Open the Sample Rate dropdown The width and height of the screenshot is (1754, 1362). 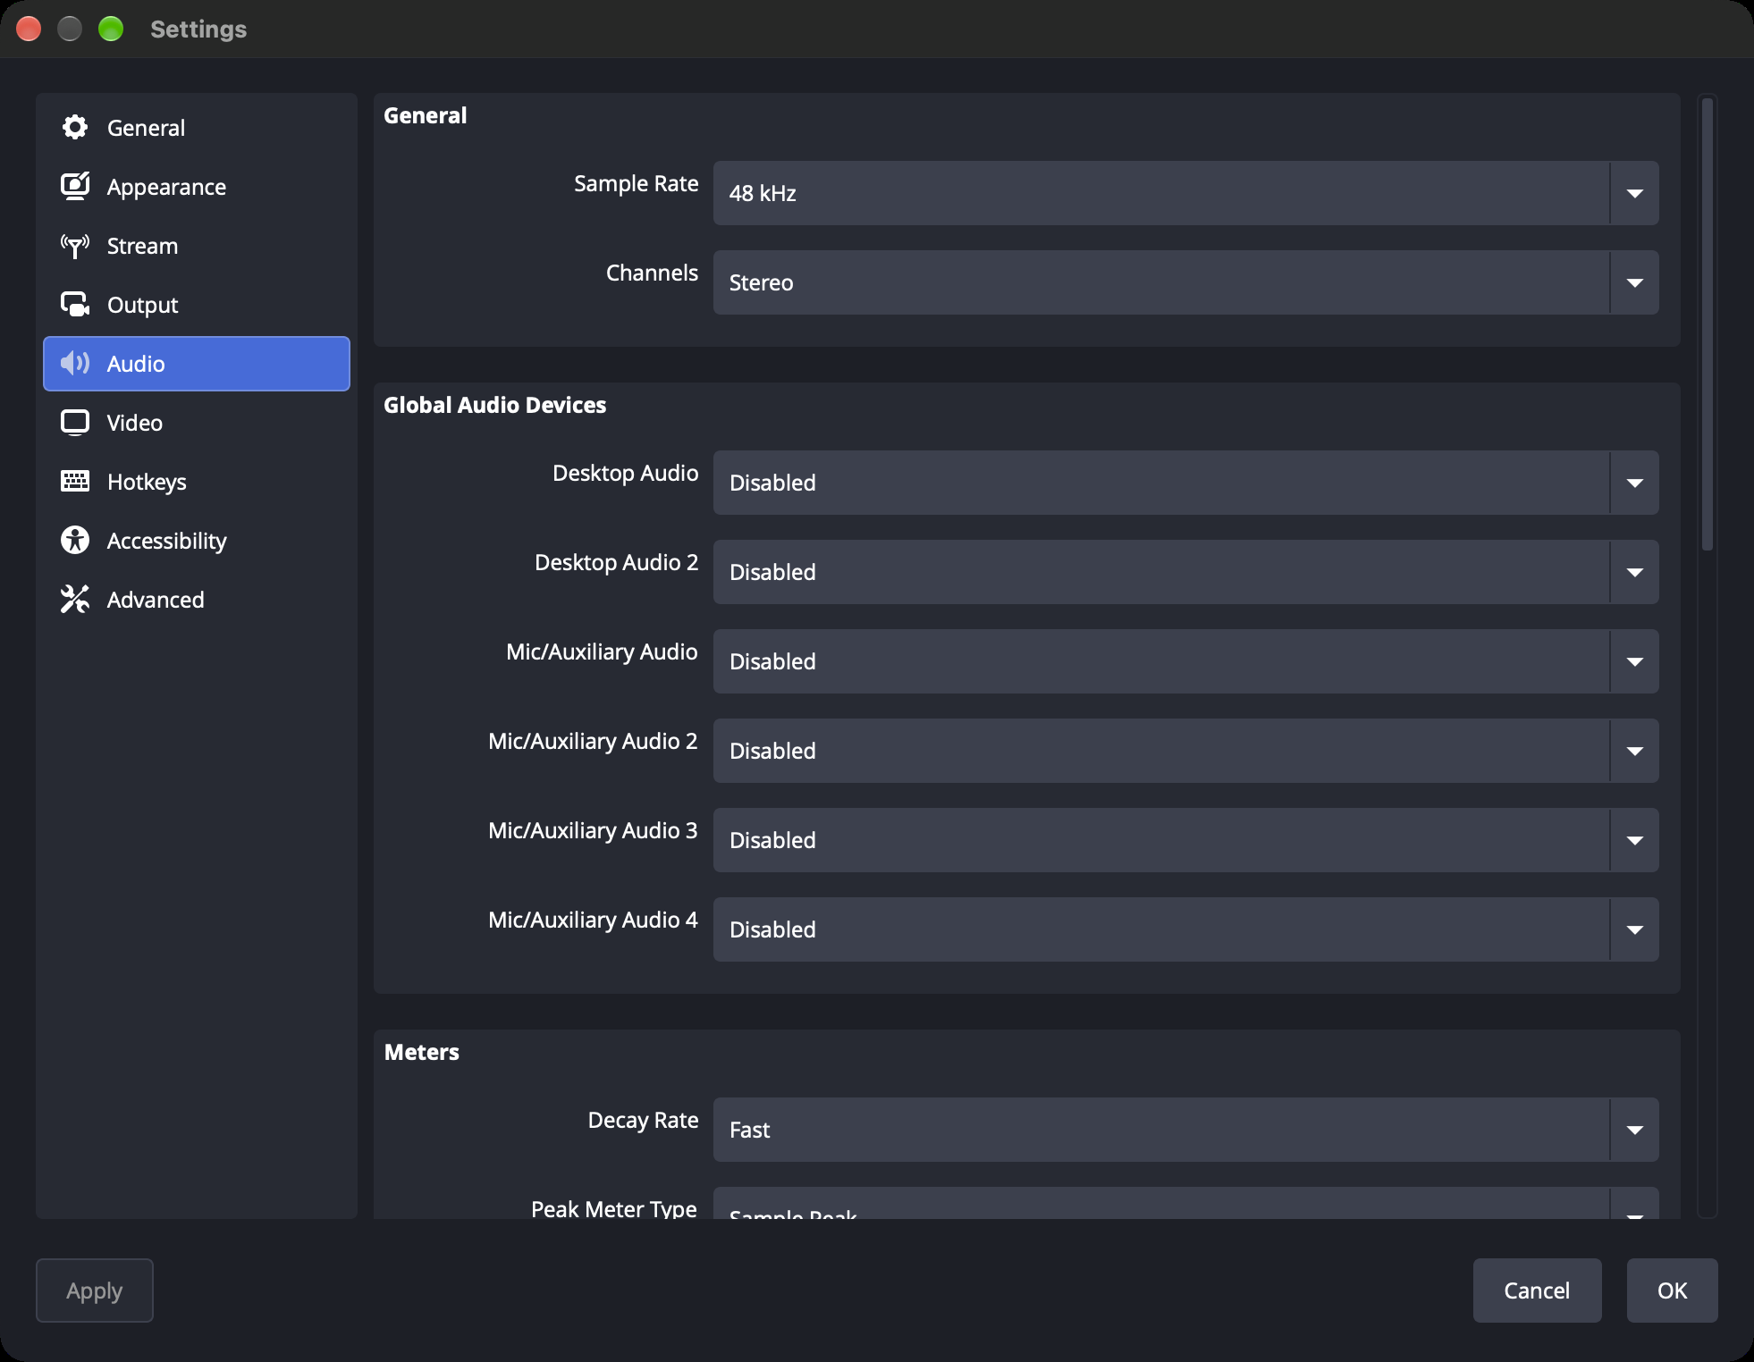point(1185,193)
